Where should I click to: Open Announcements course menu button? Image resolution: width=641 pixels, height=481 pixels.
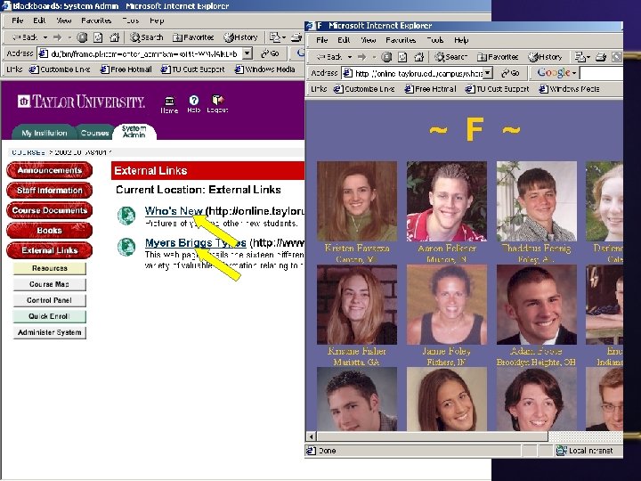click(50, 170)
